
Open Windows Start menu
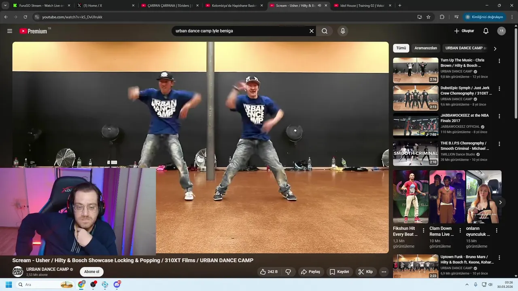click(8, 285)
